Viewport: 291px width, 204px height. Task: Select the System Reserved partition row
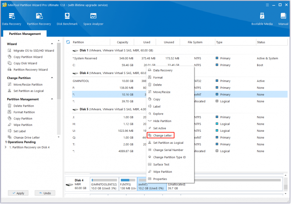180,58
